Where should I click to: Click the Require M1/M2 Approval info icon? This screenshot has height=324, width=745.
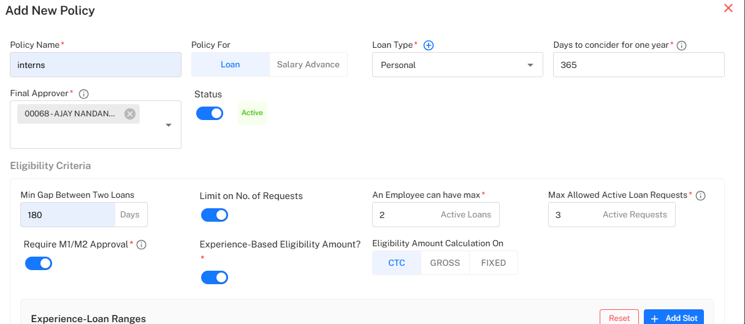(141, 245)
